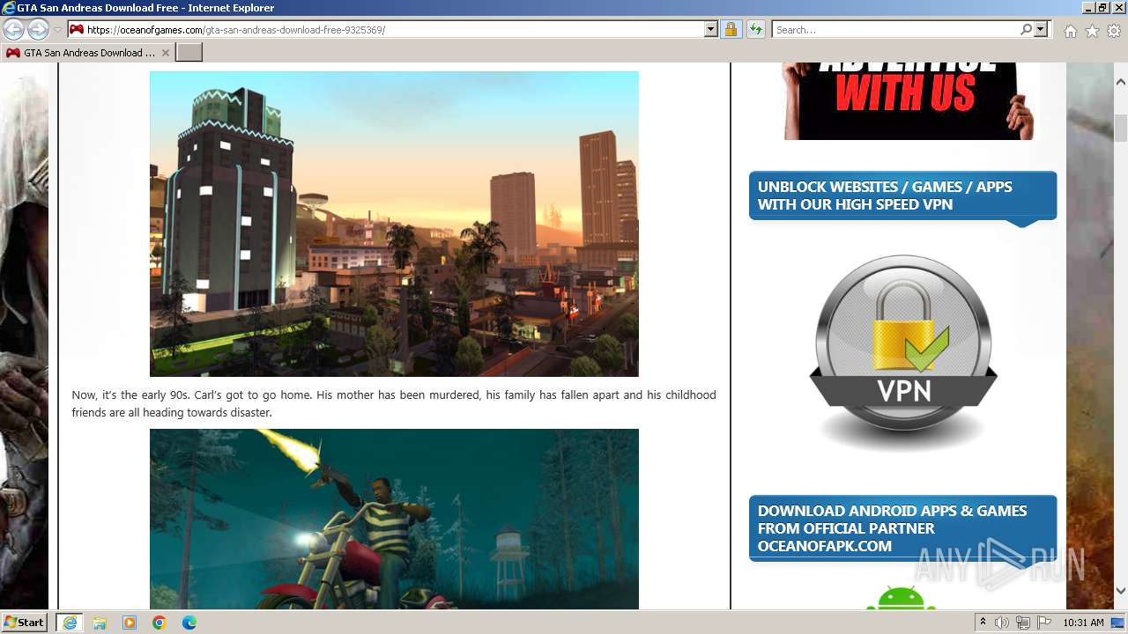Image resolution: width=1128 pixels, height=634 pixels.
Task: Select the GTA San Andreas Download tab
Action: 88,53
